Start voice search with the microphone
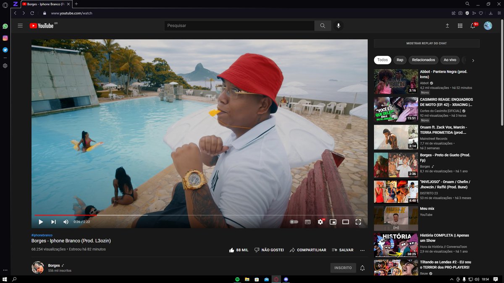Viewport: 504px width, 283px height. coord(338,26)
